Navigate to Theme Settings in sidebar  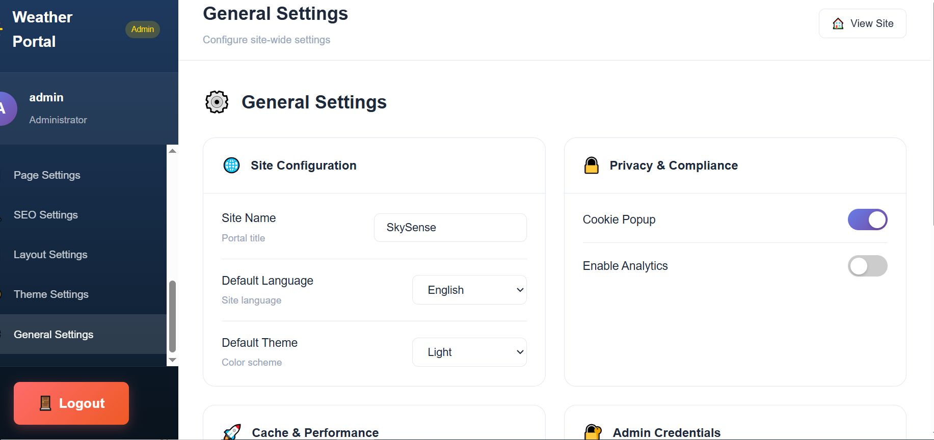51,294
